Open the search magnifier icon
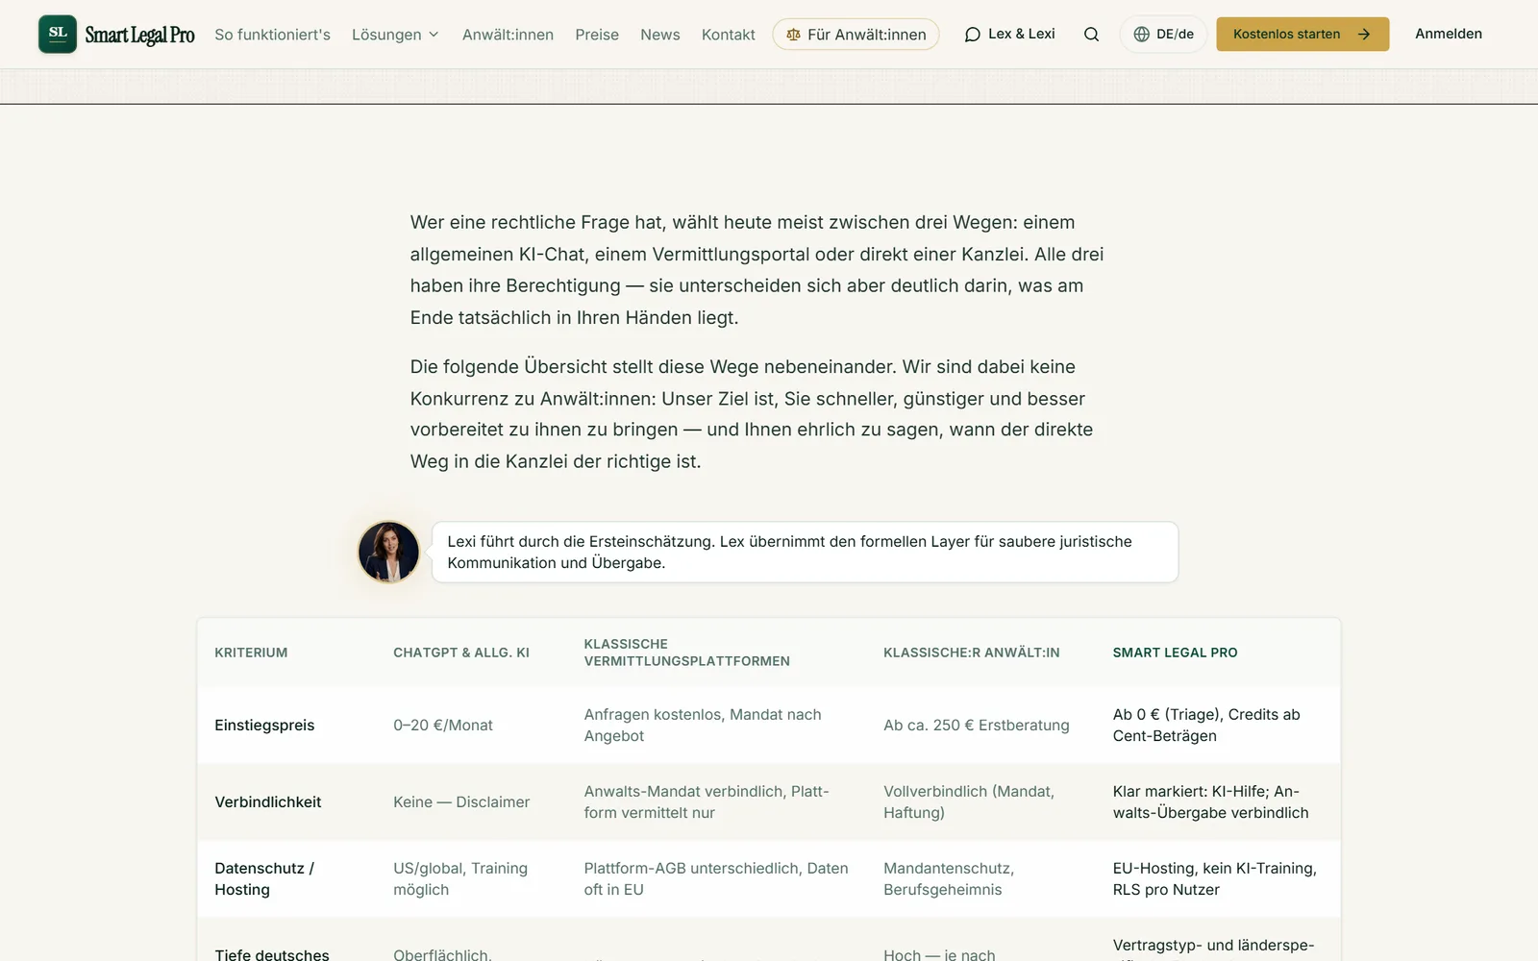The width and height of the screenshot is (1538, 961). pos(1091,35)
